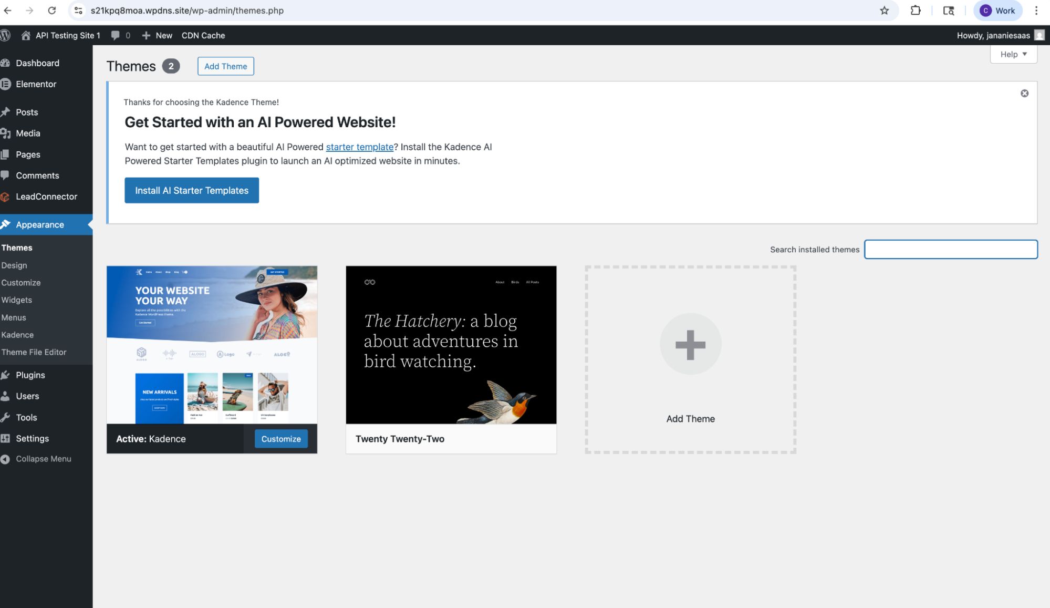This screenshot has height=608, width=1050.
Task: Open the New content menu in admin bar
Action: [157, 35]
